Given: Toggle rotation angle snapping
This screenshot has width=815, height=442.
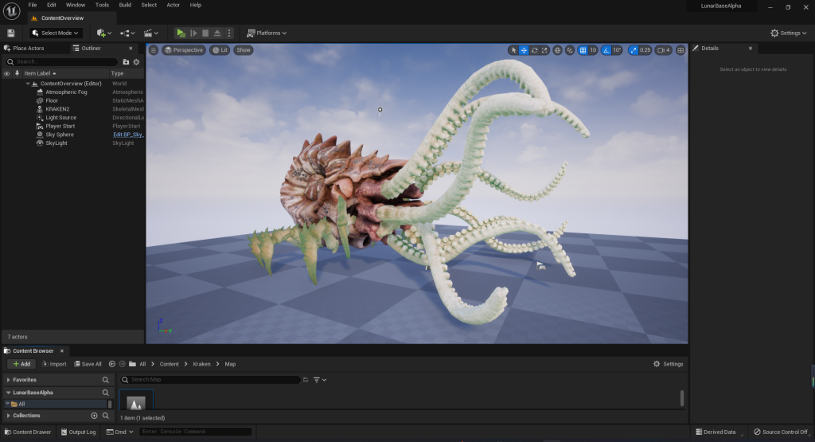Looking at the screenshot, I should click(x=606, y=50).
